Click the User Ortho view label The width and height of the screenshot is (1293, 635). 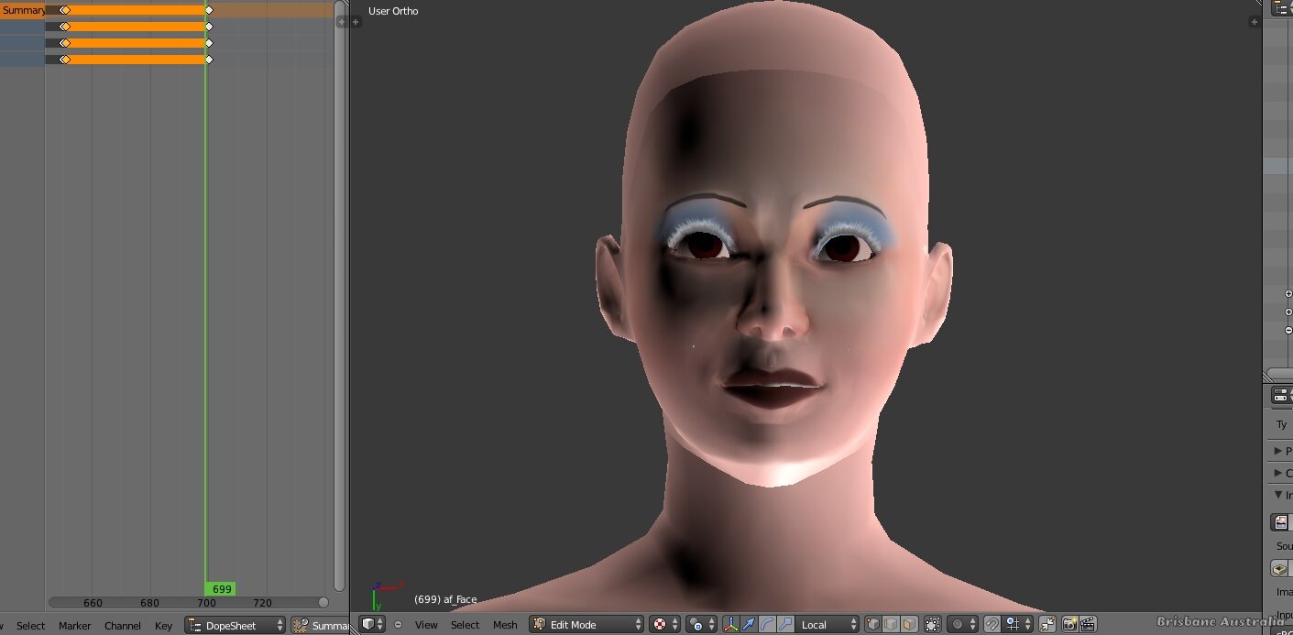point(393,11)
